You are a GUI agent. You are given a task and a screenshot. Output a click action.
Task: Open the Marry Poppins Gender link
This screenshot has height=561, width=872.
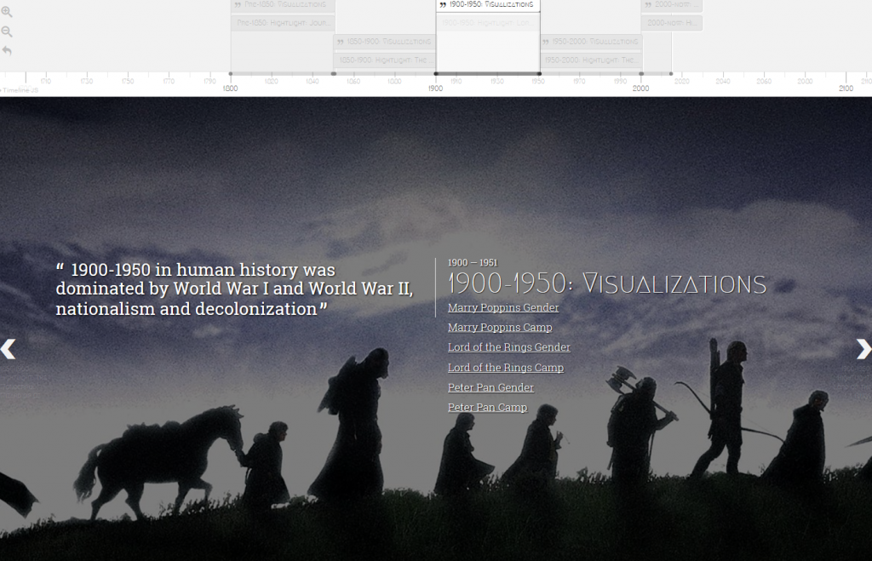click(503, 307)
